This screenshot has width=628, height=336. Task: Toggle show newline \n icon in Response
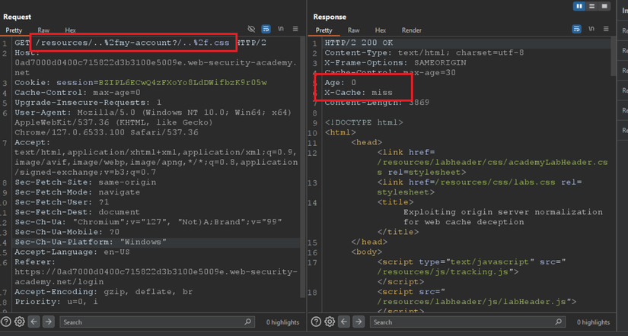591,29
